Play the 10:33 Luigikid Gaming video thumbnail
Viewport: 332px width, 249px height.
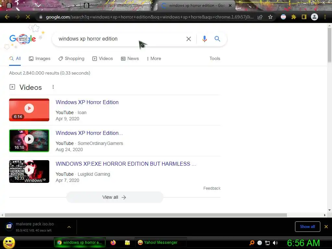click(x=29, y=172)
